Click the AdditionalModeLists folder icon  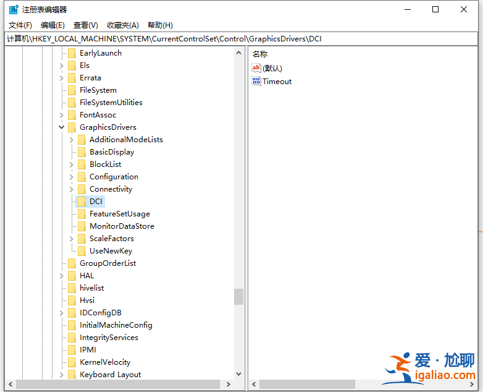coord(82,139)
